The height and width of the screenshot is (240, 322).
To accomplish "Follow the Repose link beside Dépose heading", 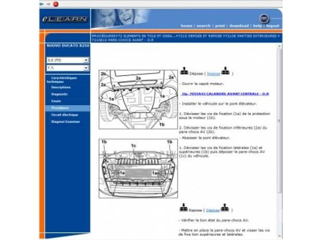I will [x=214, y=74].
